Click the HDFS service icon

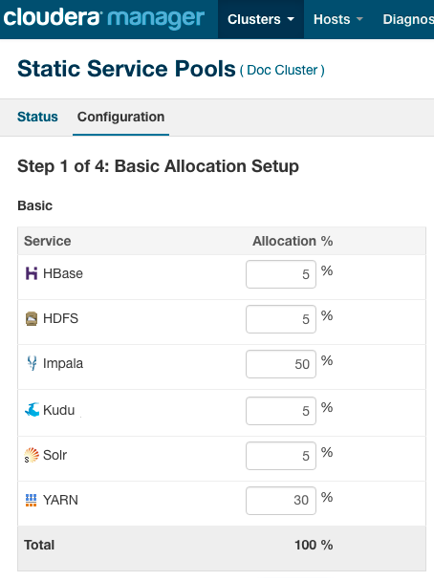tap(32, 318)
